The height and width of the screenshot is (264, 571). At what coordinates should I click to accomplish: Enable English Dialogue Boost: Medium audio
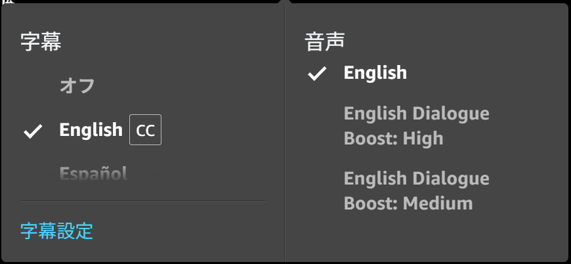click(x=416, y=191)
